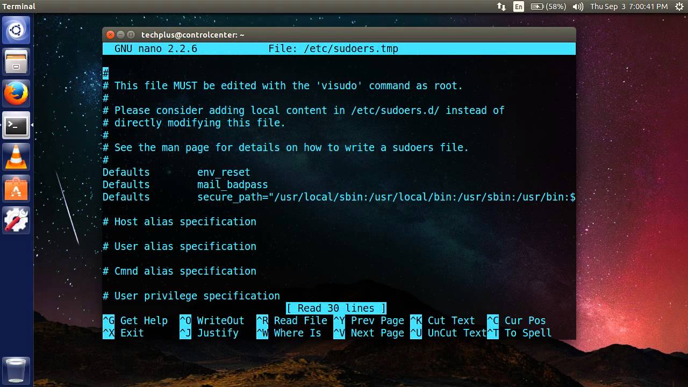688x387 pixels.
Task: Open the Ubuntu Dash home launcher
Action: [16, 30]
